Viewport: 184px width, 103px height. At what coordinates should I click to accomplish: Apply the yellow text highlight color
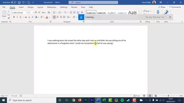click(41, 17)
